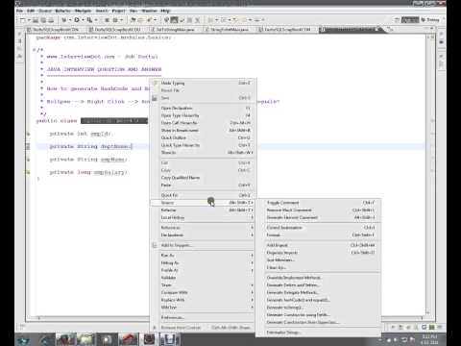Click the 'private String empName;' code line
The width and height of the screenshot is (461, 346).
click(x=88, y=160)
